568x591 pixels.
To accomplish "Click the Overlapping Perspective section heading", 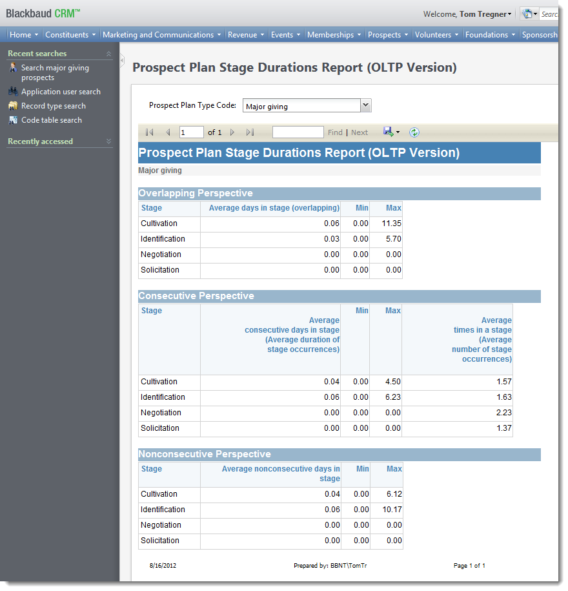I will pos(196,193).
